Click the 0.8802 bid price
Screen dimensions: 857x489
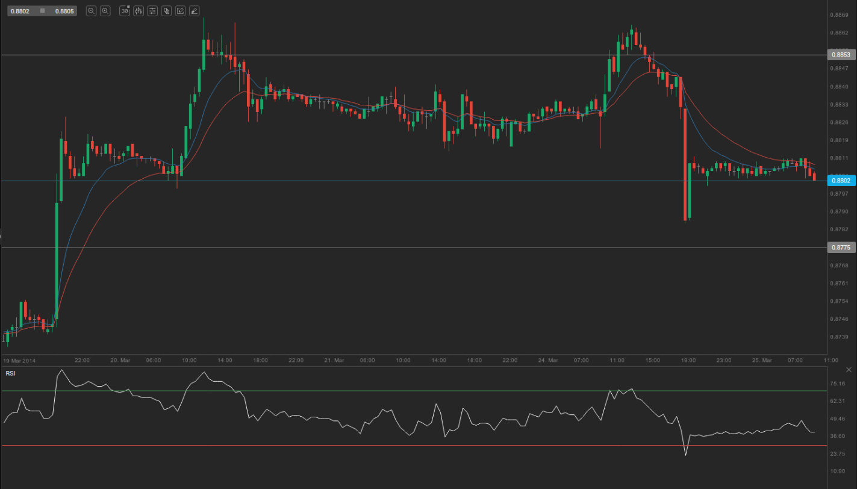(20, 11)
